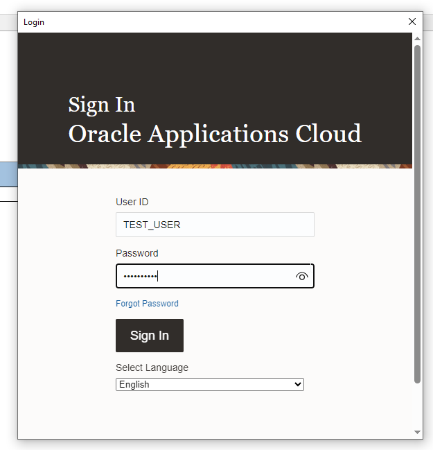Screen dimensions: 433x450
Task: Click the Oracle Applications Cloud heading
Action: (x=215, y=134)
